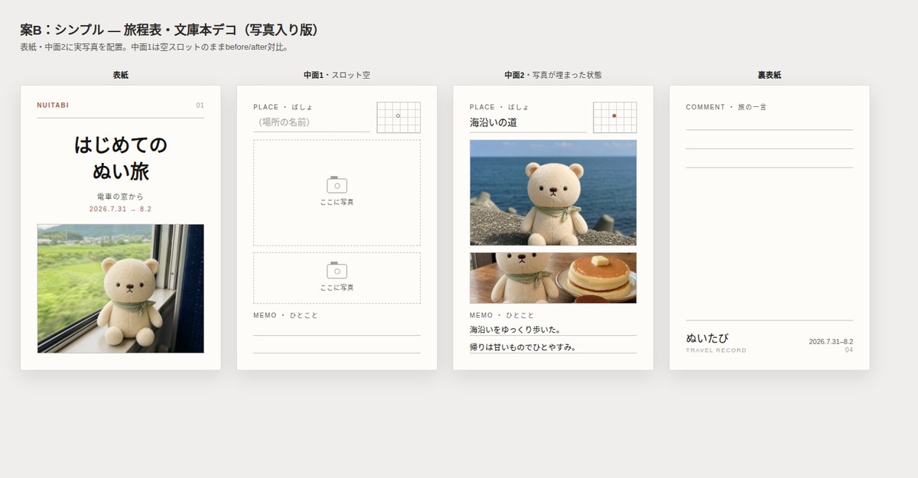Viewport: 918px width, 478px height.
Task: Click the COMMENT・旅の一言 label
Action: (726, 107)
